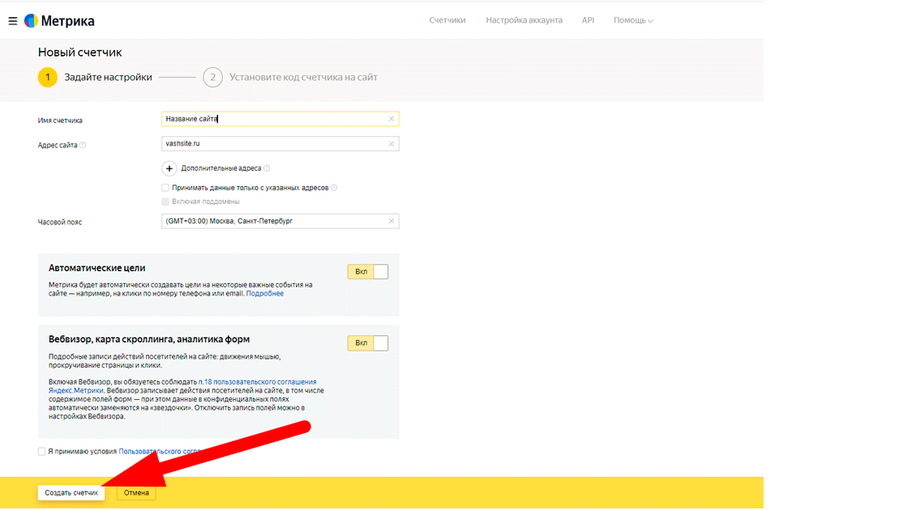
Task: Toggle the Вебвизор switch off
Action: click(x=368, y=343)
